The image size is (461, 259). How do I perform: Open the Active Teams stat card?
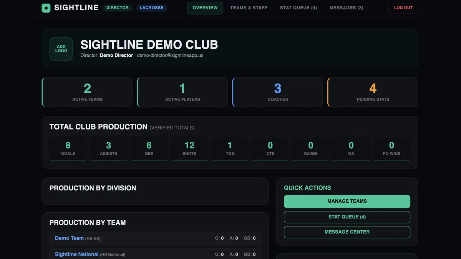(87, 92)
